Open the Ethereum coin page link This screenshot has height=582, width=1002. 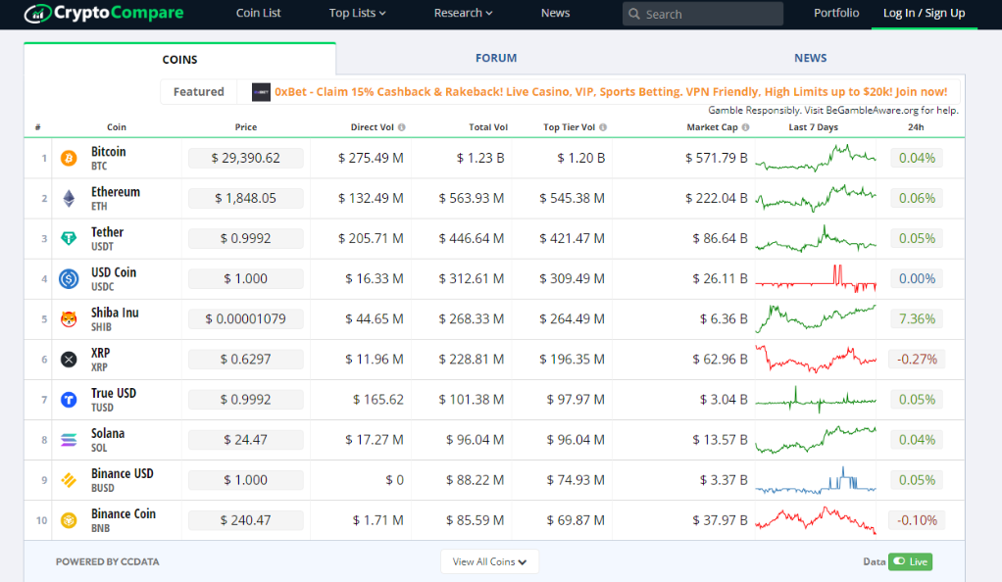coord(115,192)
